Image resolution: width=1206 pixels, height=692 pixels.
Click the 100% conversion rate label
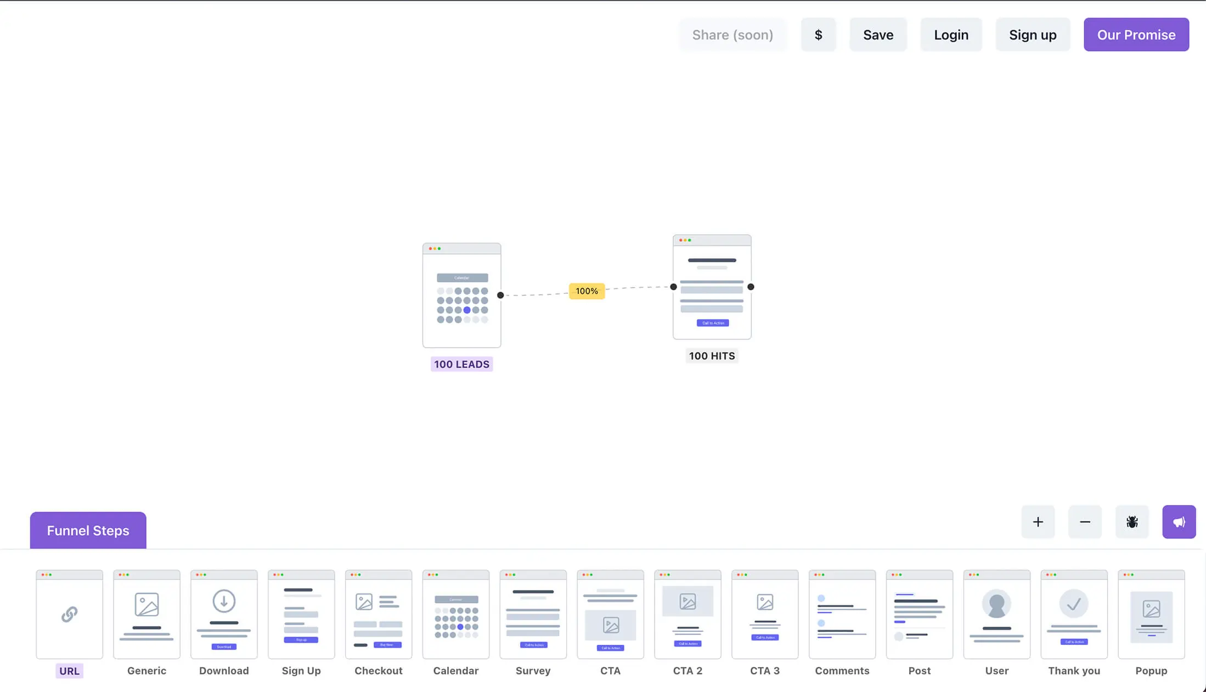pos(587,291)
